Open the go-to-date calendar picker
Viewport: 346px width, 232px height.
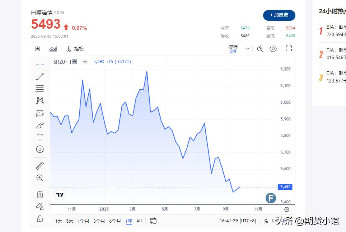[x=153, y=221]
